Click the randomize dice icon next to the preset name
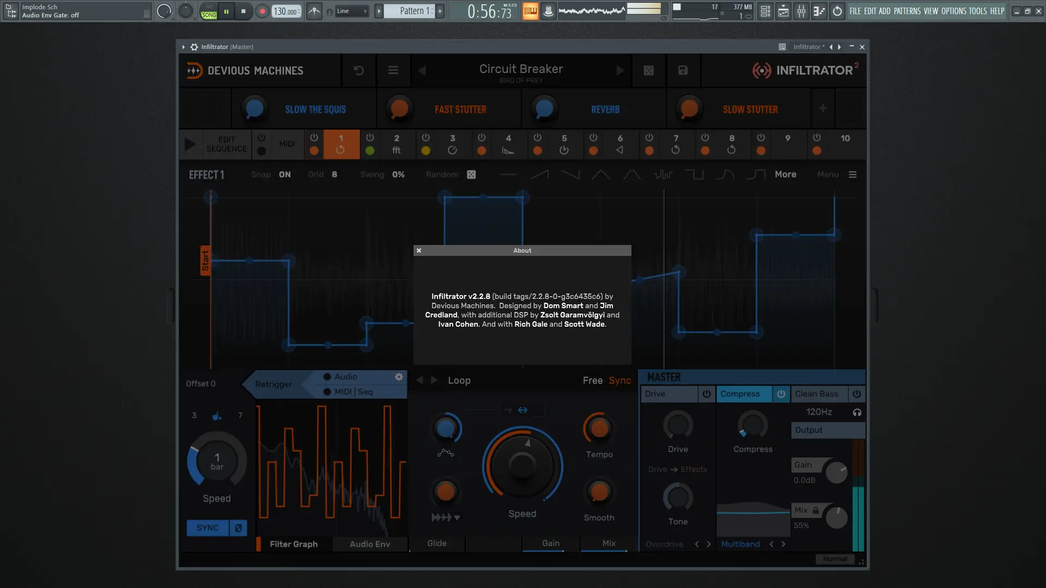This screenshot has height=588, width=1046. 648,70
